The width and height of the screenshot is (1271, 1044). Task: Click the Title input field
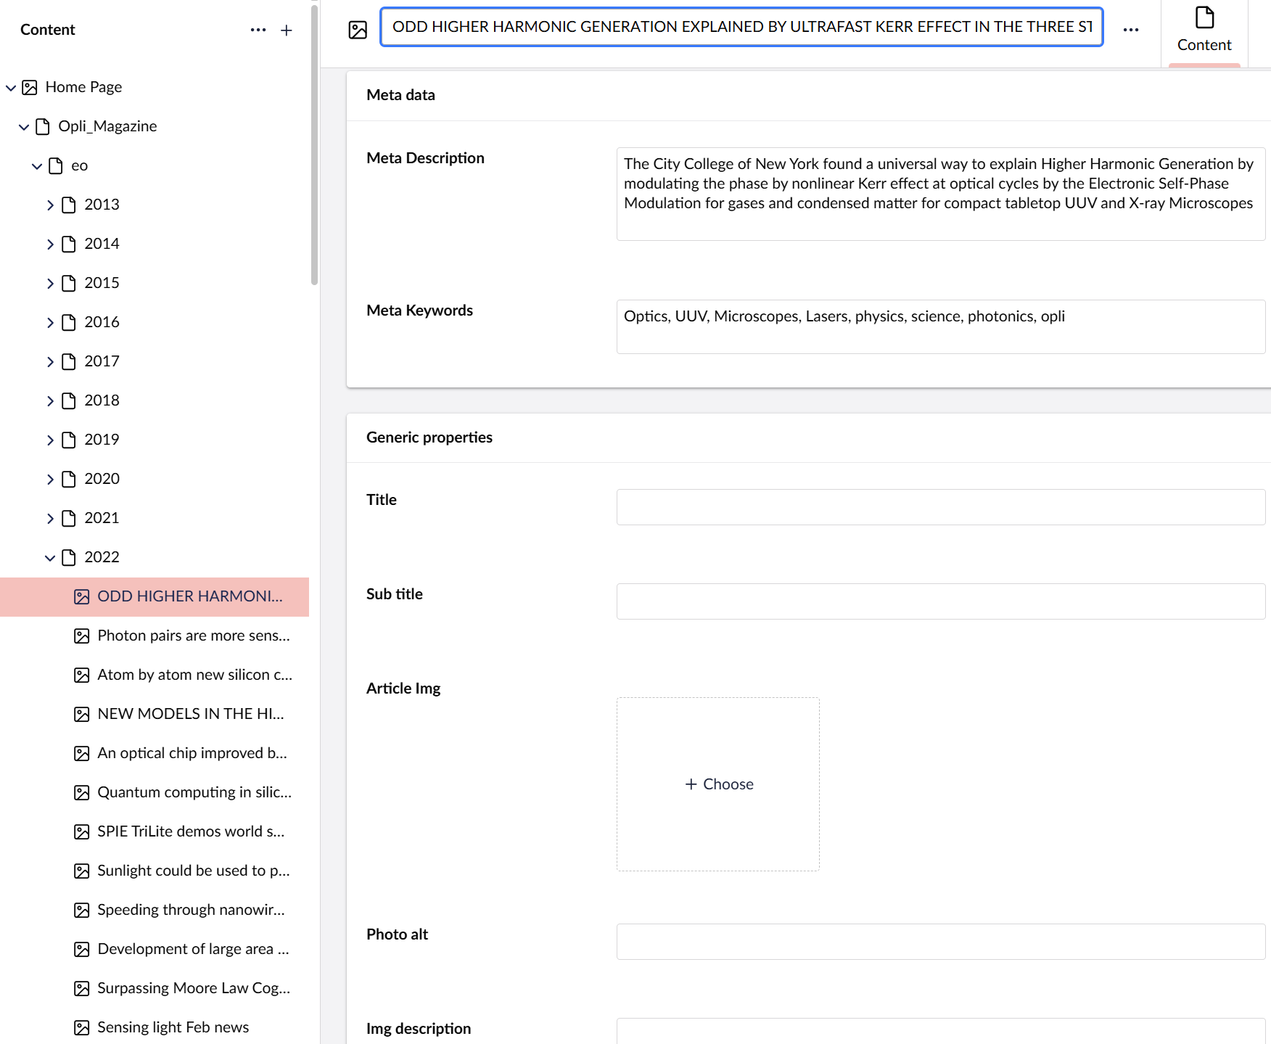pos(940,507)
